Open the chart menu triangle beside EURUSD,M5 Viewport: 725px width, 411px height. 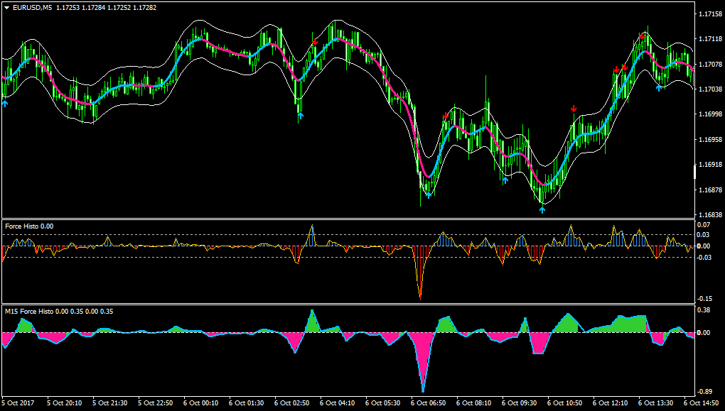pyautogui.click(x=6, y=8)
